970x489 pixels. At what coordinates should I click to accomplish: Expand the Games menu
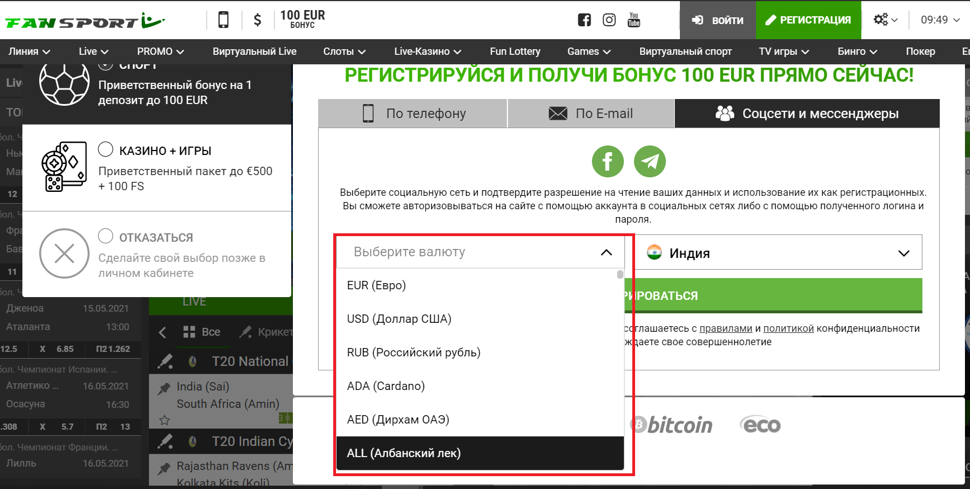click(x=589, y=51)
